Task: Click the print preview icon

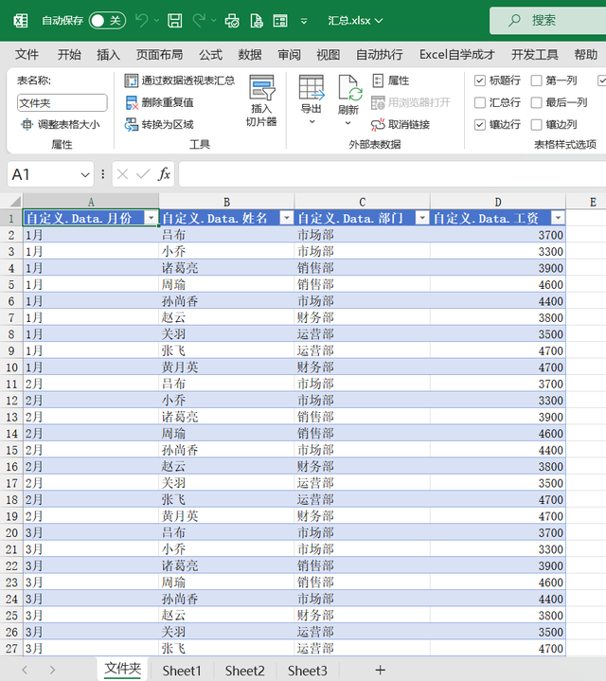Action: click(x=232, y=21)
